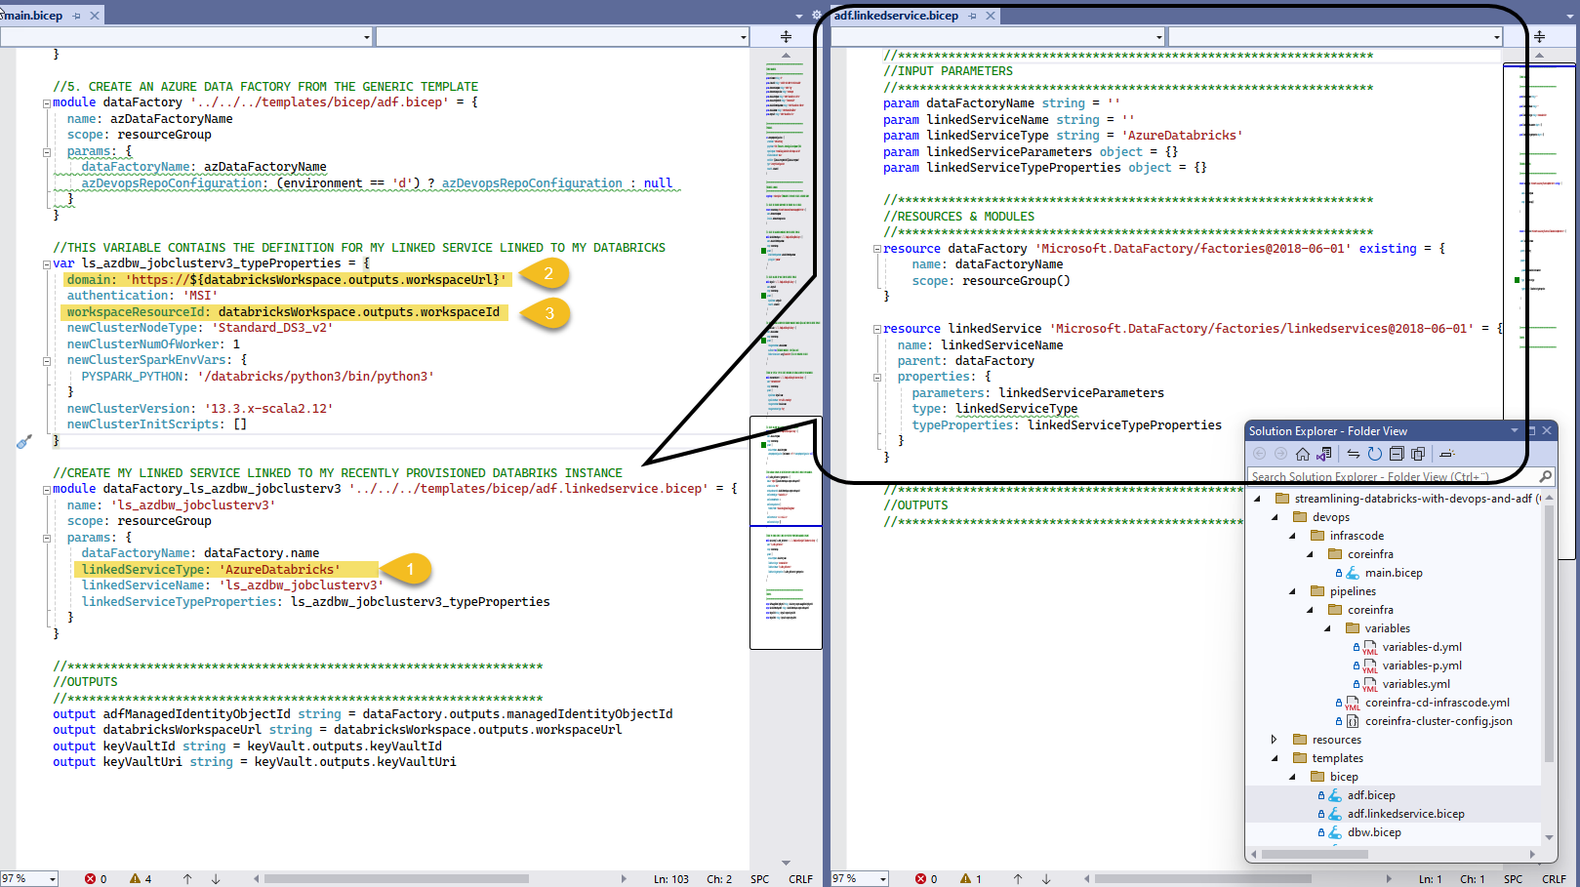Screen dimensions: 1580x887
Task: Switch to the adf.linkedservice.bicep tab
Action: (x=896, y=16)
